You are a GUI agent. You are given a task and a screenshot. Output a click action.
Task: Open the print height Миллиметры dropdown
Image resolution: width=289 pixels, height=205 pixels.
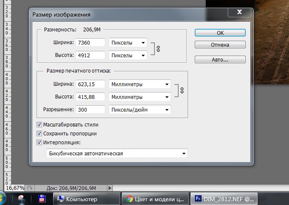[140, 97]
